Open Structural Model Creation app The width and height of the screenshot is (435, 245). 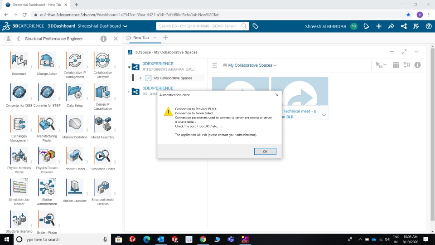point(102,187)
